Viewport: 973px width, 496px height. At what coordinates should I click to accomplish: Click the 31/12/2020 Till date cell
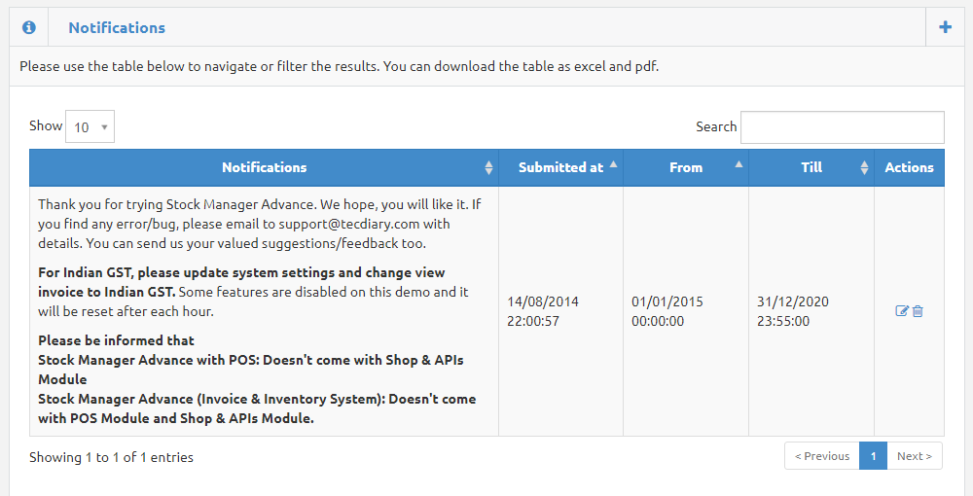(793, 311)
